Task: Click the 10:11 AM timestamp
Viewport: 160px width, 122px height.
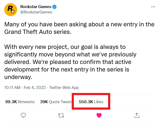Action: [x=12, y=88]
